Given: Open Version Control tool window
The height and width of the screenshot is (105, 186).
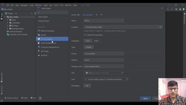Looking at the screenshot, I should 11,98.
